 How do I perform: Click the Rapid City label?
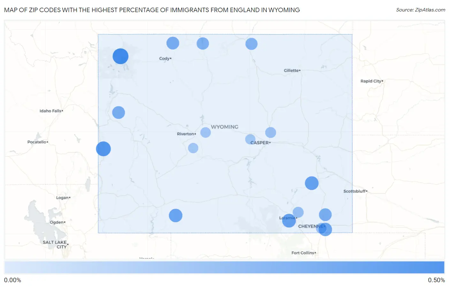[x=372, y=81]
